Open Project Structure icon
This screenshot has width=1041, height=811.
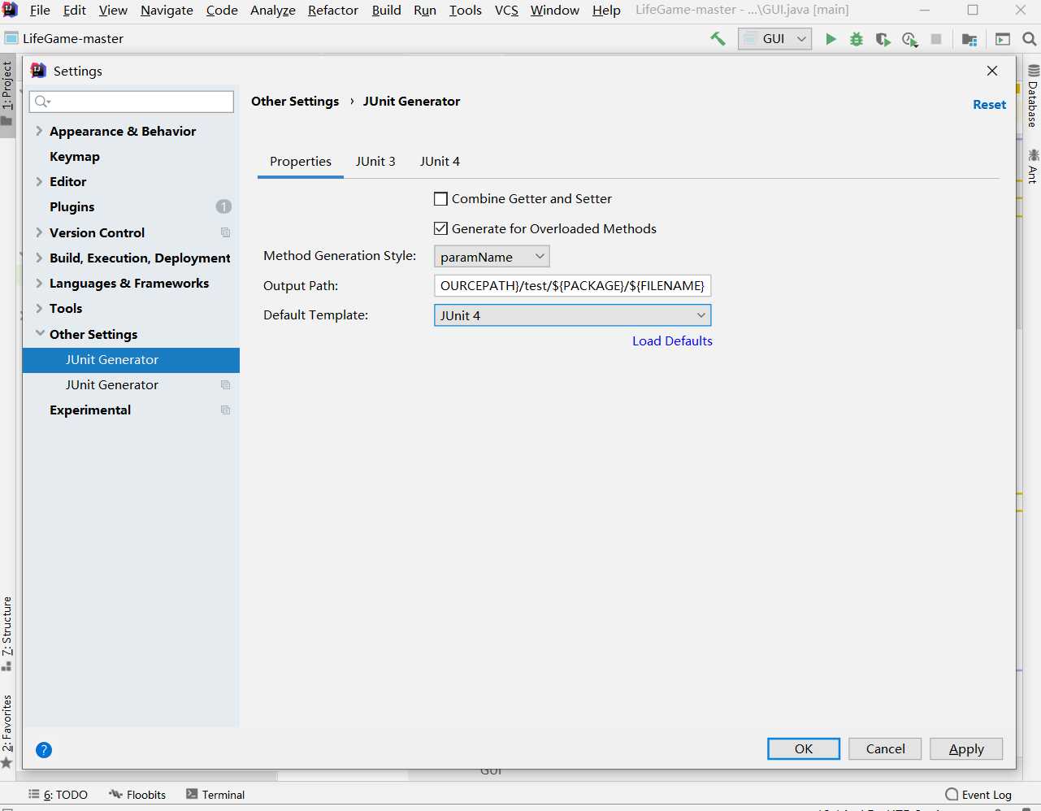(x=969, y=39)
